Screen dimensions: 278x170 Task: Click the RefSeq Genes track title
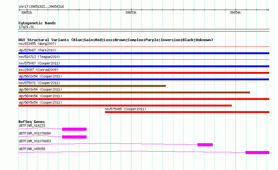click(x=32, y=122)
